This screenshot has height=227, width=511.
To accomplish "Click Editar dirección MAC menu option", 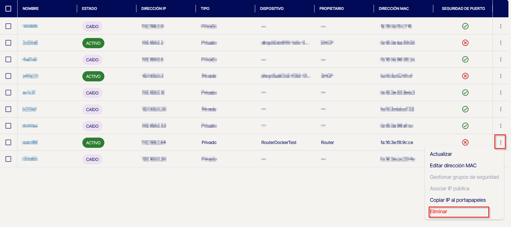I will (x=453, y=166).
